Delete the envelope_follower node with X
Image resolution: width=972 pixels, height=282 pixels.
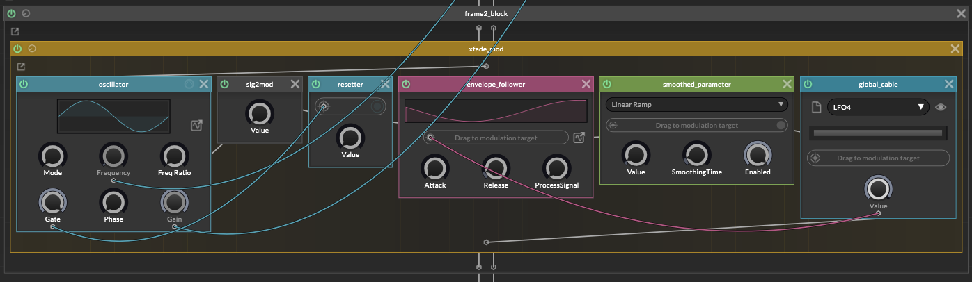pyautogui.click(x=586, y=84)
